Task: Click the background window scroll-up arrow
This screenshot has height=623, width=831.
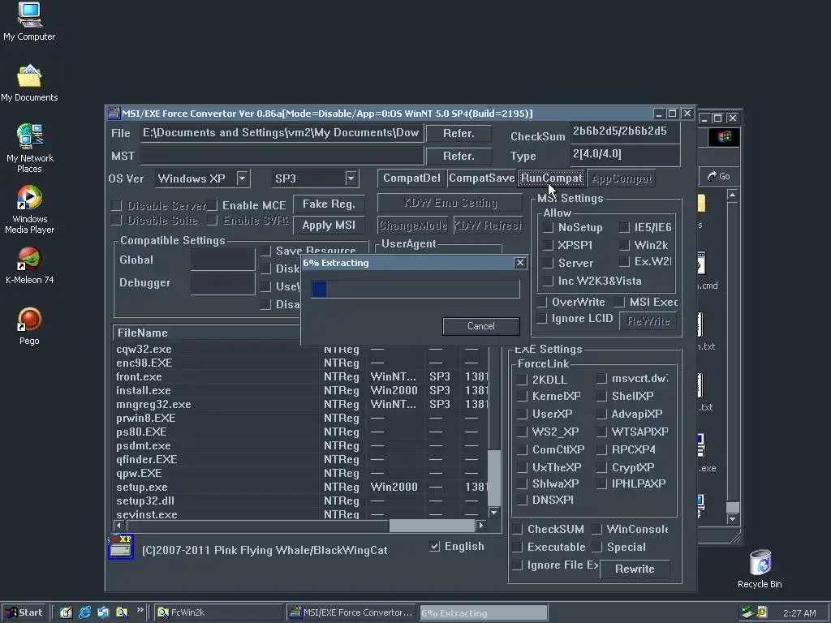Action: click(733, 195)
